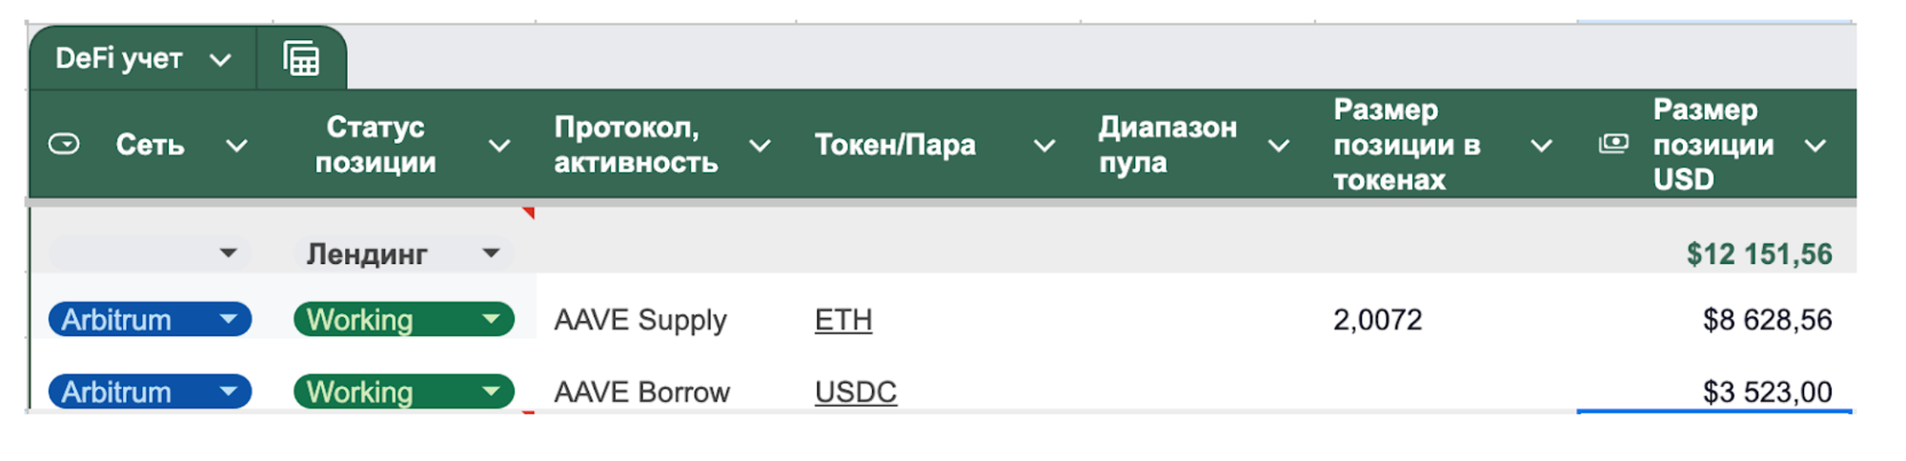Click the currency icon before Размер позиции USD
1906x461 pixels.
(x=1613, y=144)
